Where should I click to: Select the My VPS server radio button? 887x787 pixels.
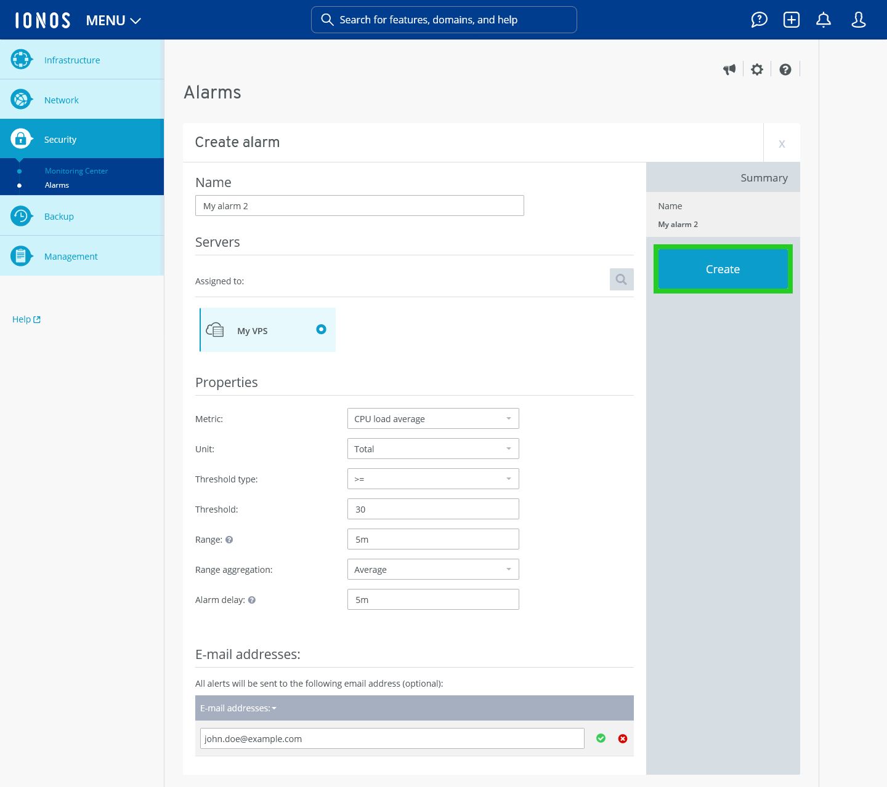click(x=321, y=330)
